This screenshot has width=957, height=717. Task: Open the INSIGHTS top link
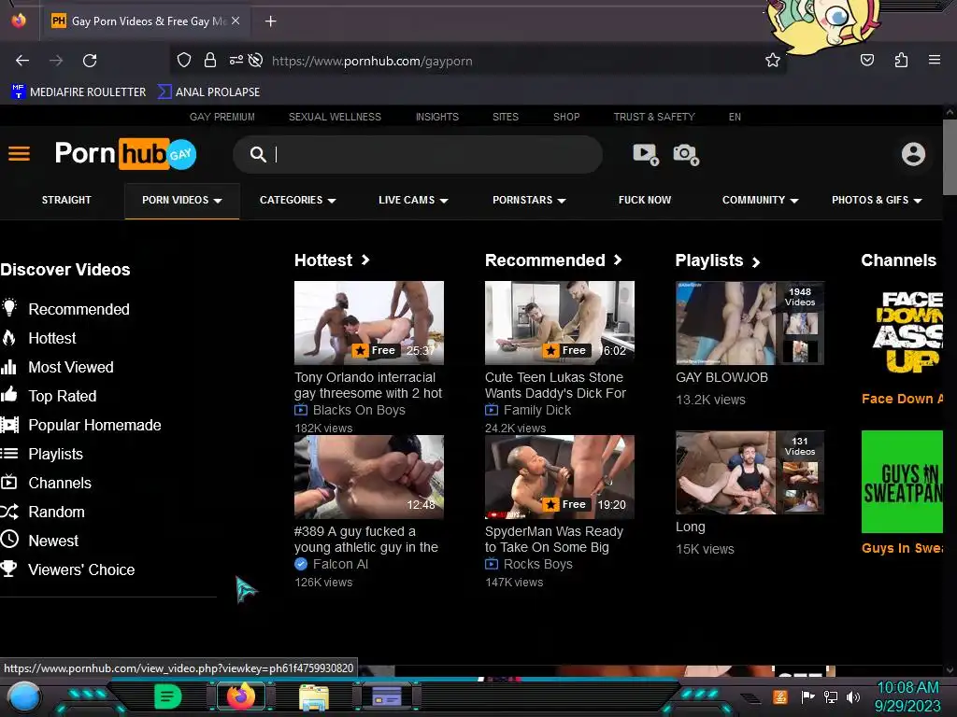437,117
